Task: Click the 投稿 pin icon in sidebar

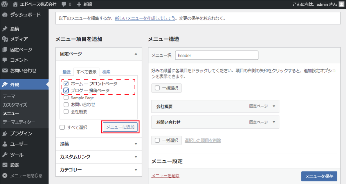Action: point(5,29)
